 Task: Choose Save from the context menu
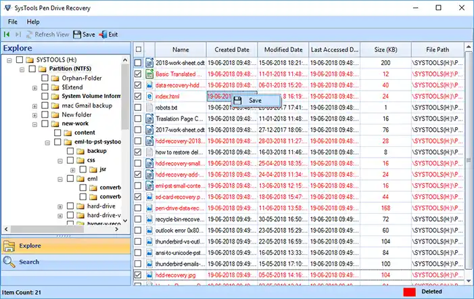(256, 101)
